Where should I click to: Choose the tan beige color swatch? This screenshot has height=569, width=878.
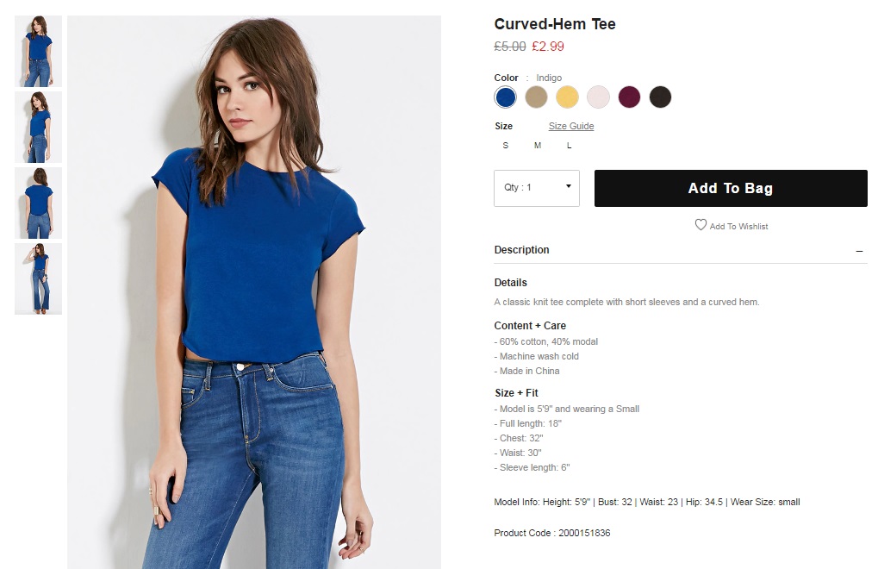[536, 97]
